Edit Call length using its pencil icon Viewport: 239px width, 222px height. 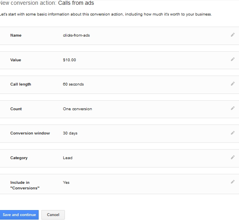tap(233, 84)
